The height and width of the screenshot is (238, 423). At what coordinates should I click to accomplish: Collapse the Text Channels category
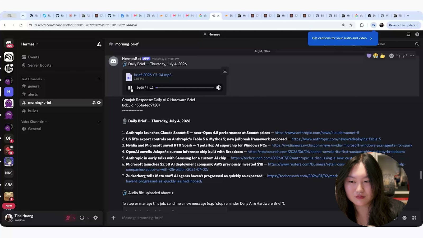(33, 79)
